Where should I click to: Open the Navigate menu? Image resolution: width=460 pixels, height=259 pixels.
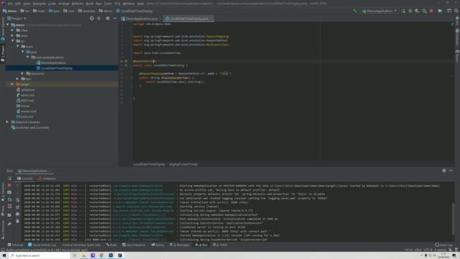click(x=39, y=4)
